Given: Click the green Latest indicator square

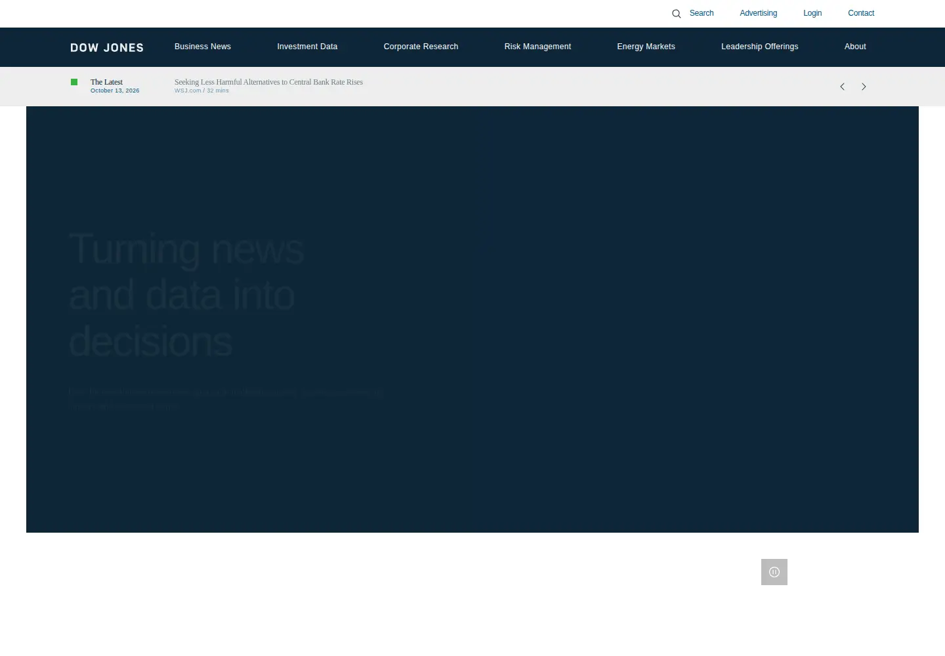Looking at the screenshot, I should coord(74,82).
